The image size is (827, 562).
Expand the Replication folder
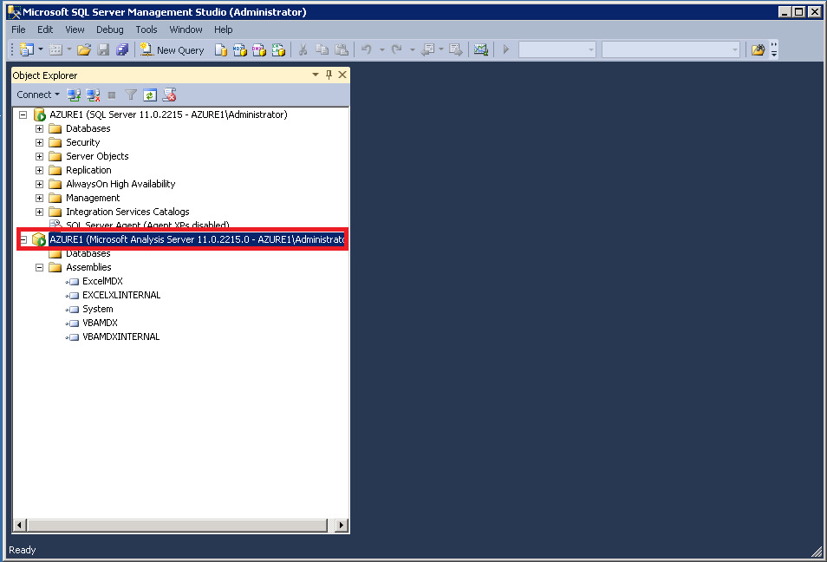coord(39,170)
